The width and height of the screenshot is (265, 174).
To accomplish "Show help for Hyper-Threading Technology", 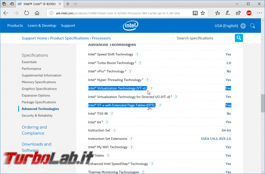I will coord(147,80).
